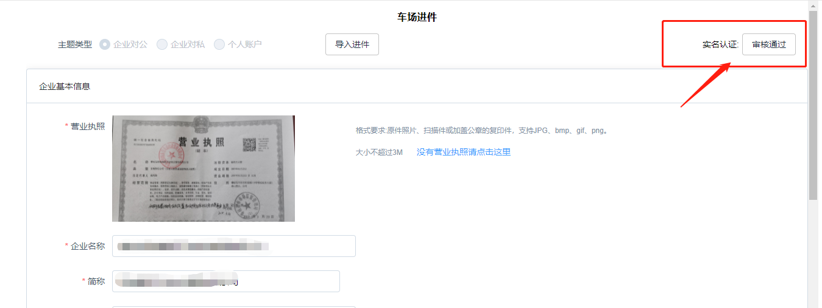Click the required 营业执照 field label
The width and height of the screenshot is (822, 308).
click(87, 126)
